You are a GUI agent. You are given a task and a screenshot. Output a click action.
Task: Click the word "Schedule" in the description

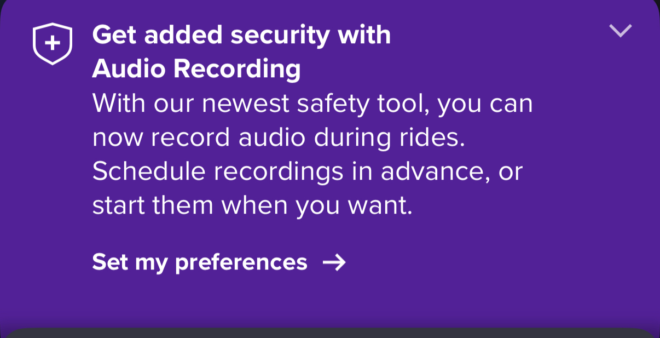pyautogui.click(x=148, y=171)
